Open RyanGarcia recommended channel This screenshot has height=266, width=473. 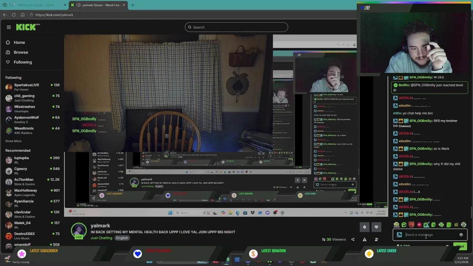point(33,203)
